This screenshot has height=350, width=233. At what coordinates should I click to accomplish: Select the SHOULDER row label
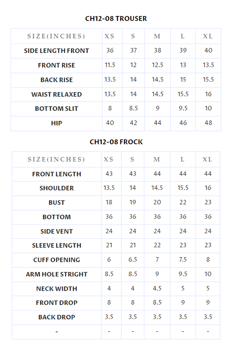pos(57,188)
